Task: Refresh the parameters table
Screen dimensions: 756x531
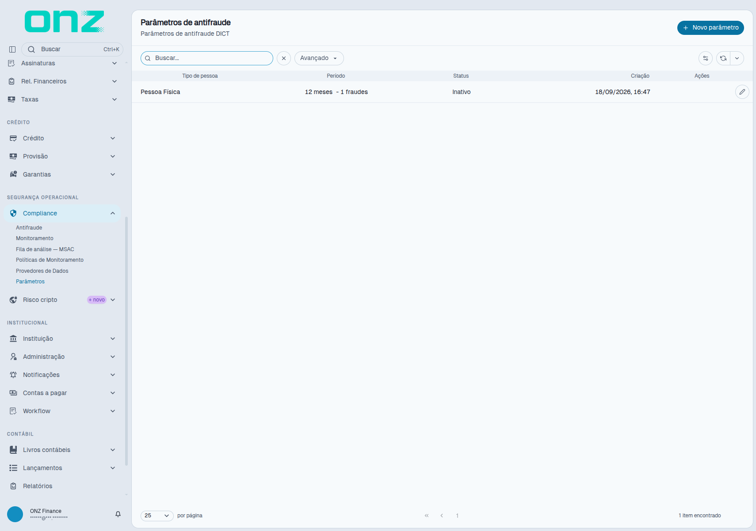Action: pos(723,58)
